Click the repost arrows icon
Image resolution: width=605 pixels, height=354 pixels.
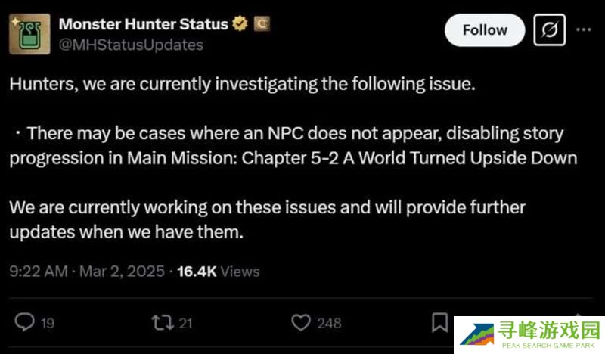(x=162, y=322)
